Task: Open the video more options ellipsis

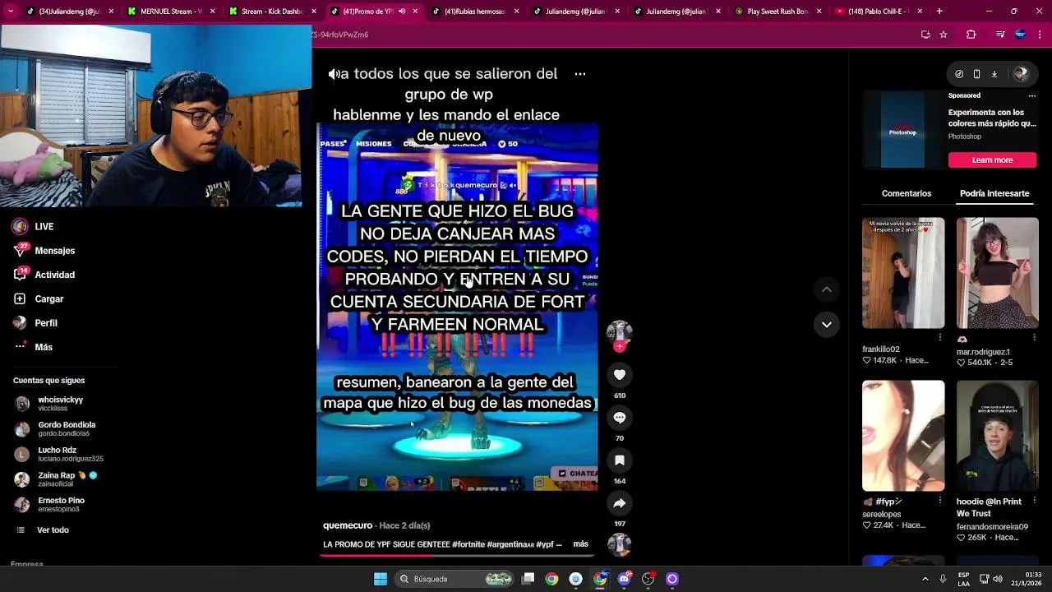Action: (580, 74)
